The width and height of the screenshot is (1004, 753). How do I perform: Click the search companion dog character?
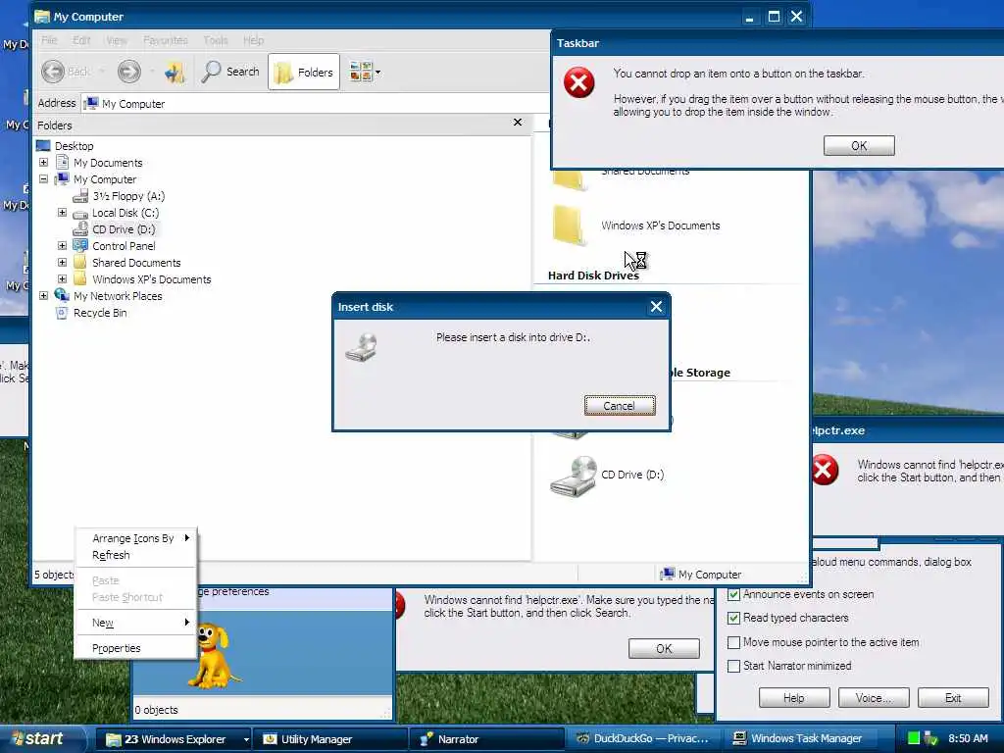214,657
